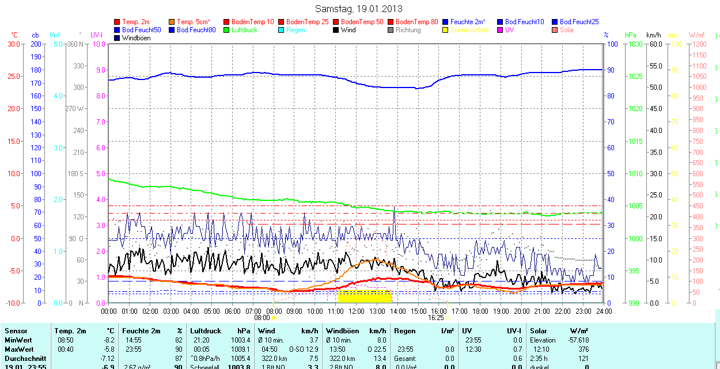720x369 pixels.
Task: Click the dark Windböen legend swatch
Action: coord(118,38)
